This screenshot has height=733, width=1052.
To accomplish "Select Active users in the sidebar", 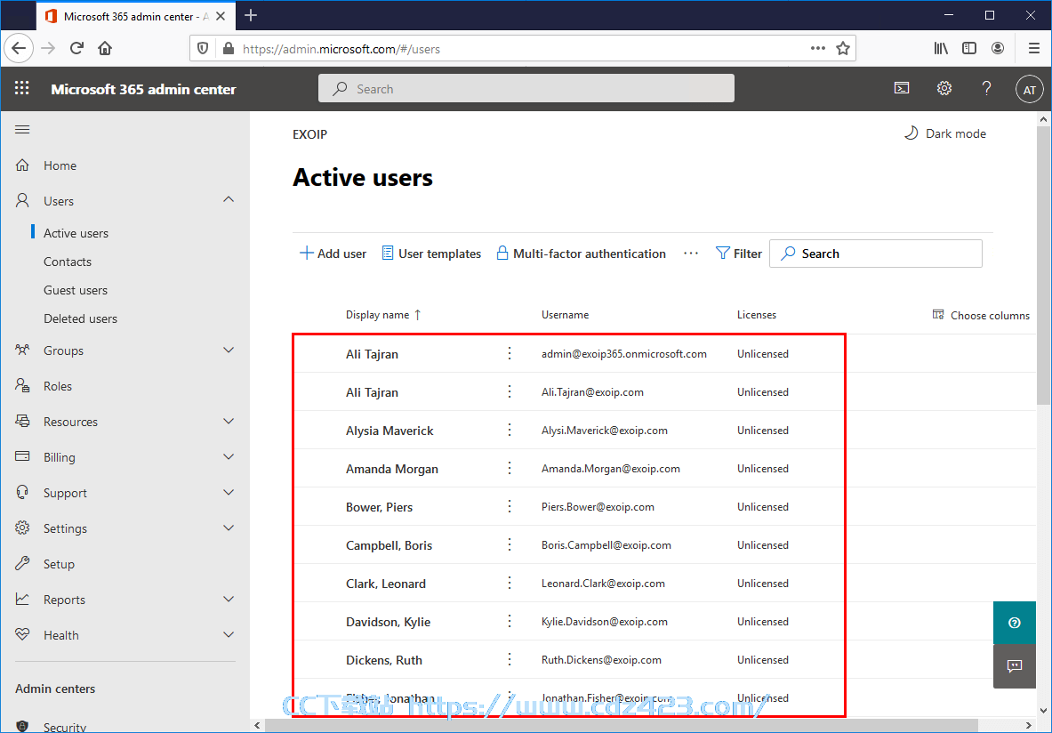I will (x=76, y=233).
